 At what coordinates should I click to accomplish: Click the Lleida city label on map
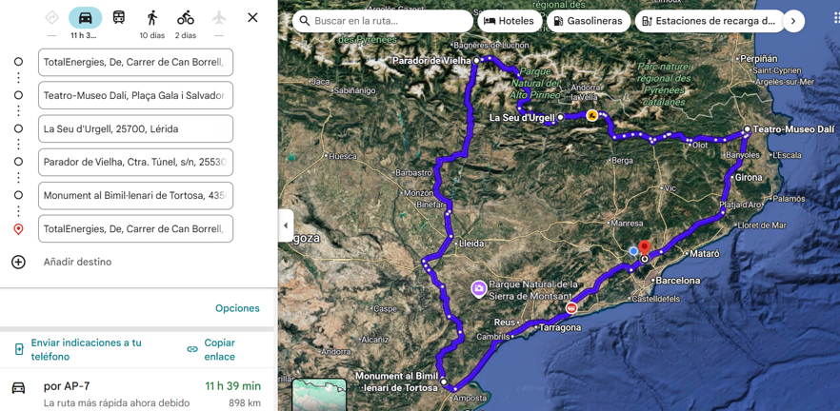(x=472, y=244)
